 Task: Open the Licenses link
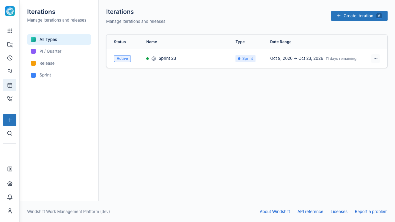point(339,212)
